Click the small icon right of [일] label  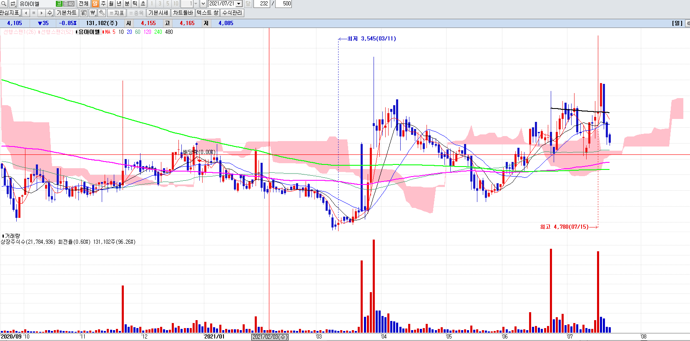[687, 23]
